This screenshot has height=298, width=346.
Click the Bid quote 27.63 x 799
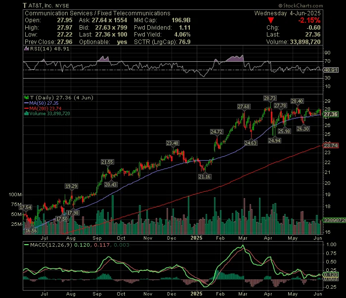(111, 28)
